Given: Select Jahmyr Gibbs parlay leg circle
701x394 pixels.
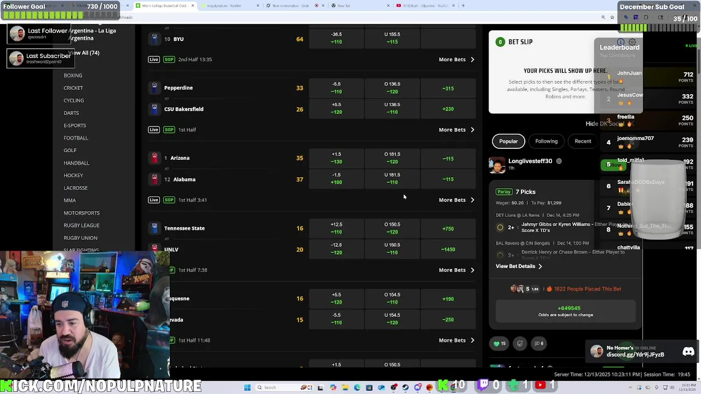Looking at the screenshot, I should [x=500, y=228].
